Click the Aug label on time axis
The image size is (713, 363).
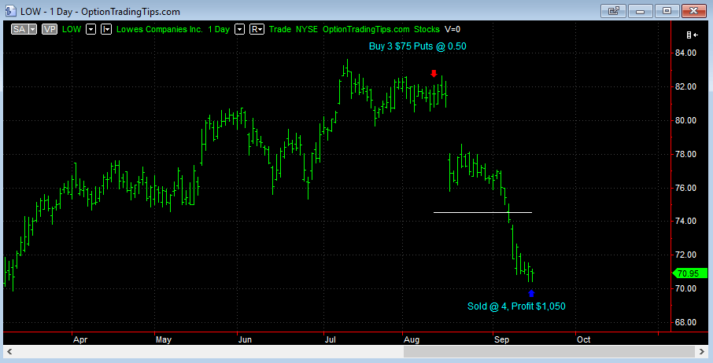412,339
